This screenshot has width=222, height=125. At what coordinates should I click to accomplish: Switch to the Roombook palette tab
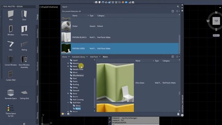[37, 66]
